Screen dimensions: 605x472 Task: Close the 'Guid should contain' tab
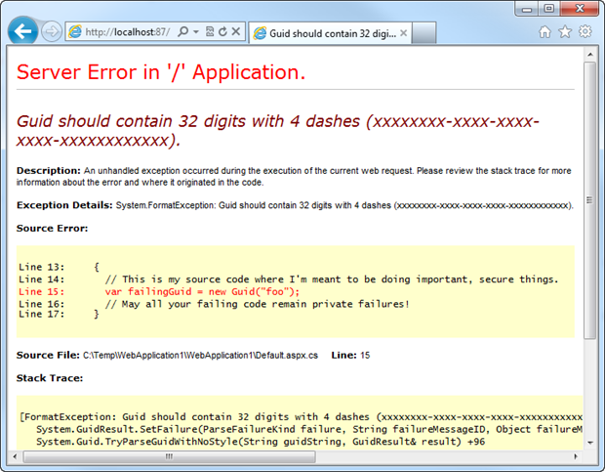coord(403,33)
